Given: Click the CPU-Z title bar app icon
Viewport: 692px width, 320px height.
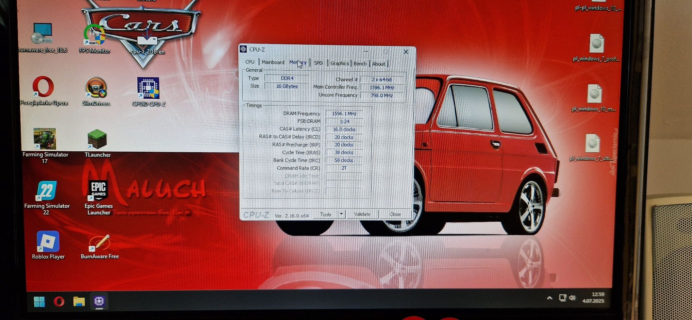Looking at the screenshot, I should click(x=243, y=49).
